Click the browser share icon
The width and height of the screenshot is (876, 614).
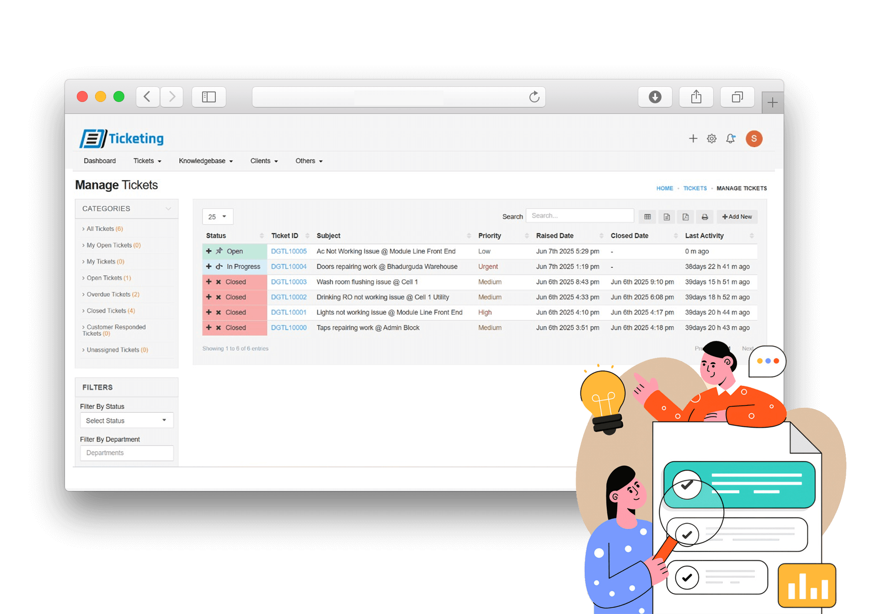[x=696, y=97]
